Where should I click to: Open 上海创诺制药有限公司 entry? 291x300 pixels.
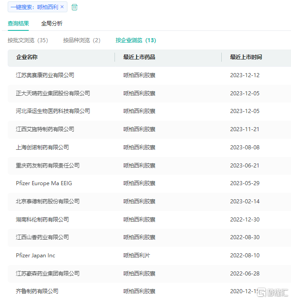pyautogui.click(x=43, y=148)
